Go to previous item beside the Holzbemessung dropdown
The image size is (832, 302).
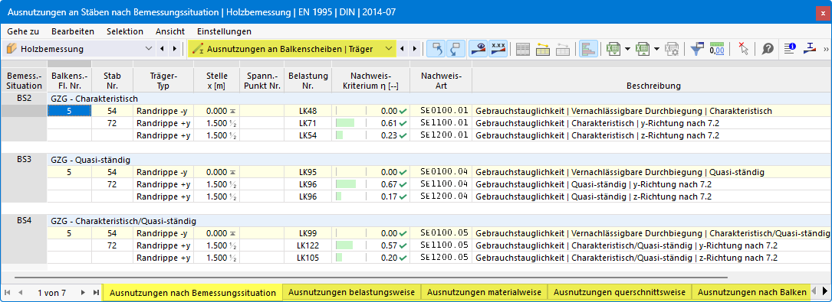pyautogui.click(x=162, y=49)
